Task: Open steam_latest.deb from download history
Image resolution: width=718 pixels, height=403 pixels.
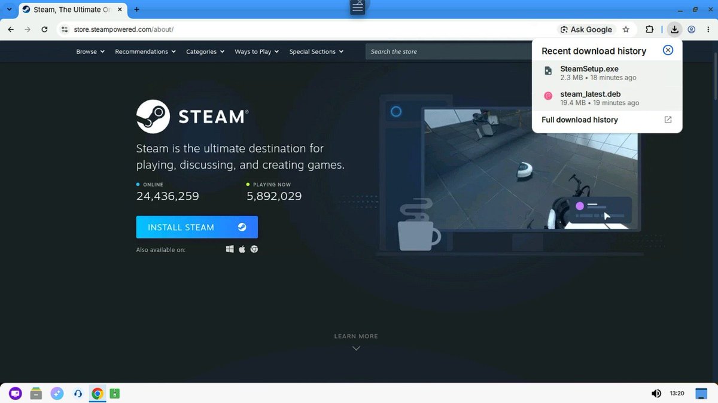Action: pos(607,98)
